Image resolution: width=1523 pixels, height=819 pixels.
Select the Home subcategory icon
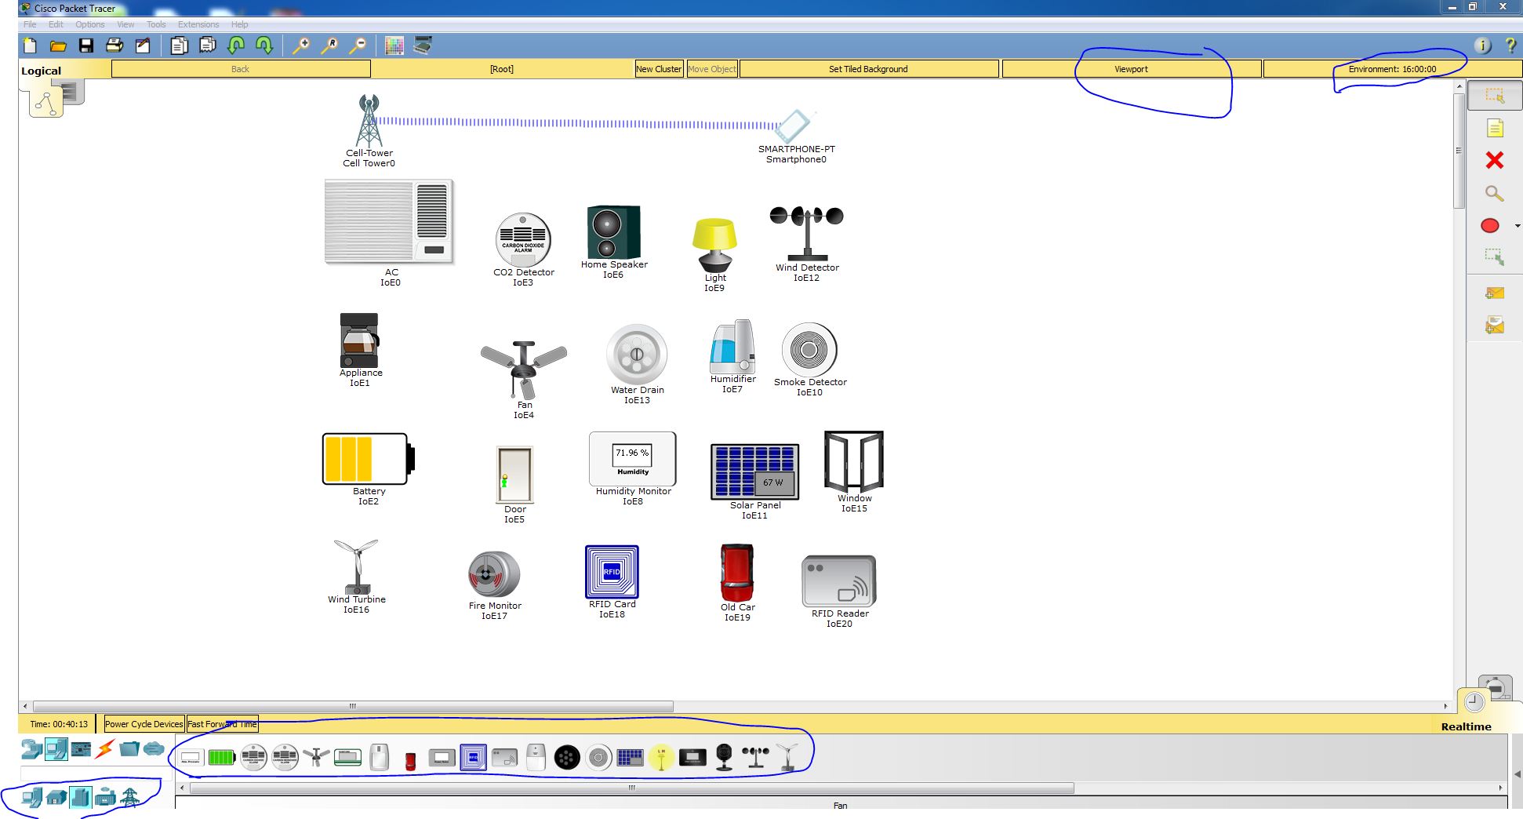click(56, 798)
